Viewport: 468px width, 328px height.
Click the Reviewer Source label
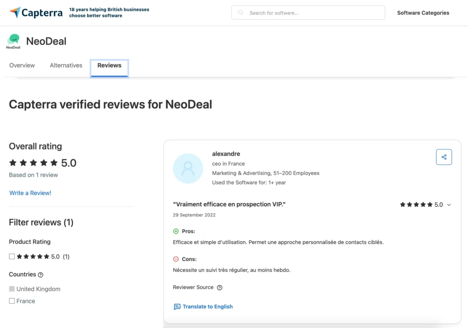pos(193,287)
